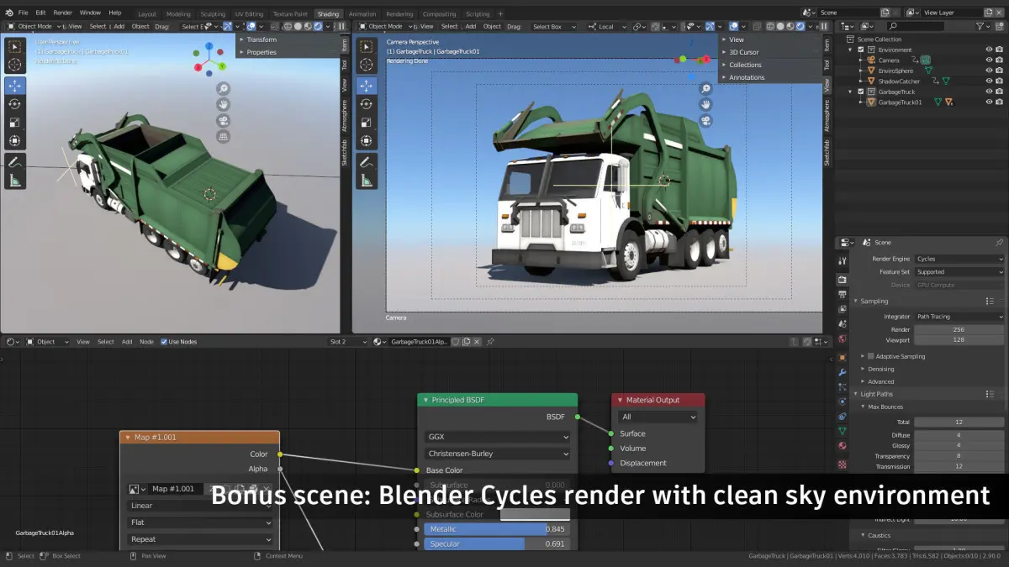Pause rendering in left viewport header
The height and width of the screenshot is (567, 1009).
coord(342,26)
